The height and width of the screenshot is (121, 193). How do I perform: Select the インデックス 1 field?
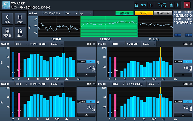53,13
